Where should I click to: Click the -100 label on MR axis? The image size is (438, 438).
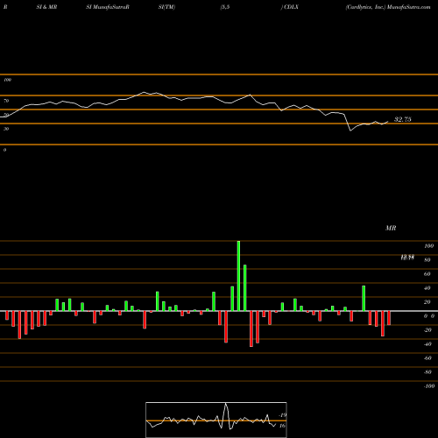[x=429, y=386]
